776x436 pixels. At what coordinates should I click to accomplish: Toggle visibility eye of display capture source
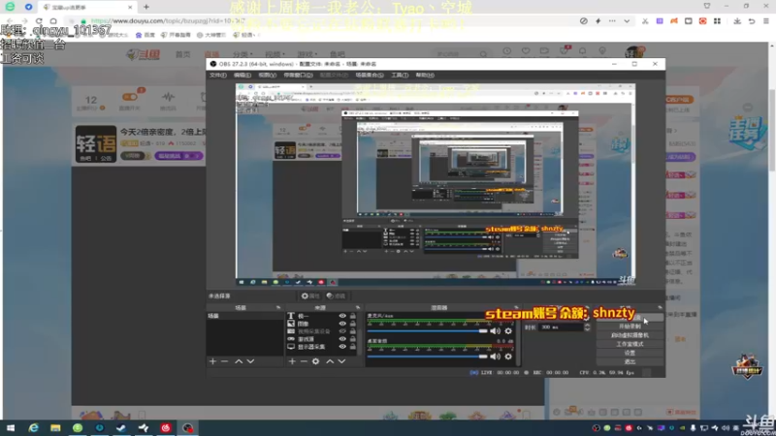click(x=342, y=347)
